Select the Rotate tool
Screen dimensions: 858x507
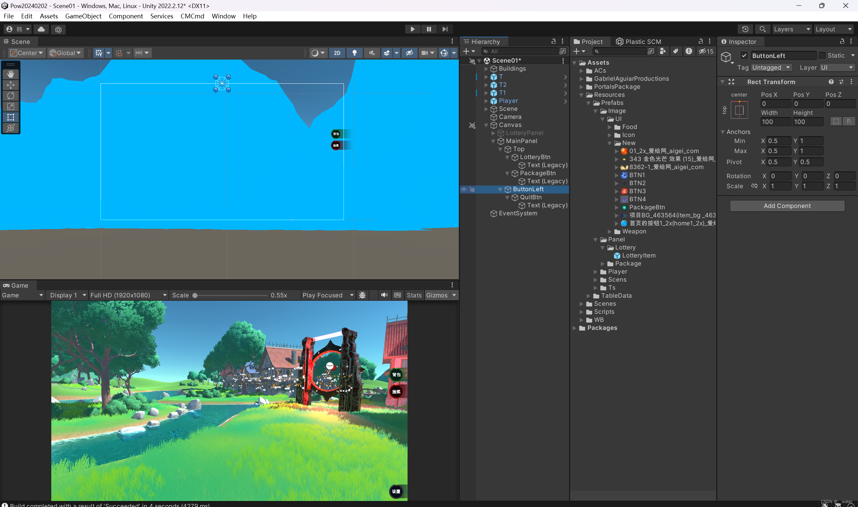tap(11, 96)
